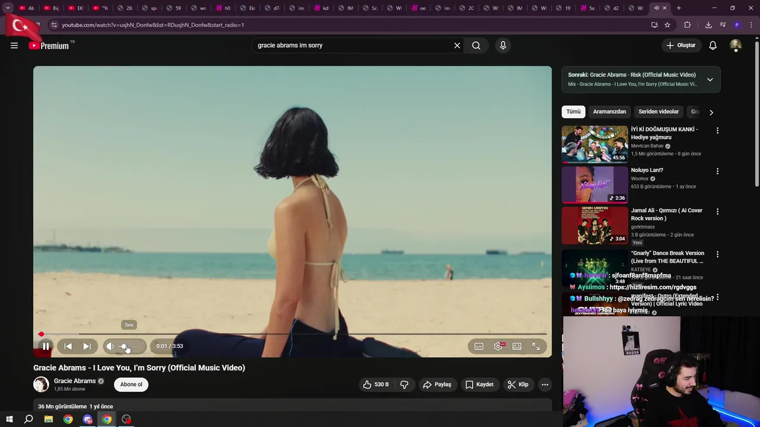This screenshot has height=427, width=760.
Task: Open the Gracie Abrams channel name link
Action: click(75, 381)
